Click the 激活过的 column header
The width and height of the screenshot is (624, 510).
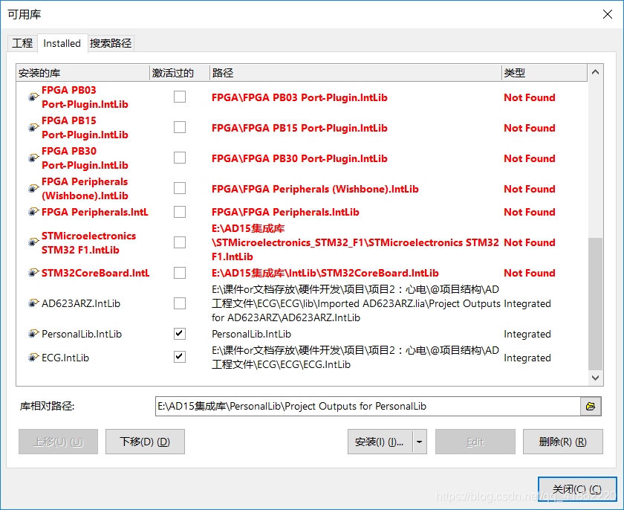tap(180, 73)
